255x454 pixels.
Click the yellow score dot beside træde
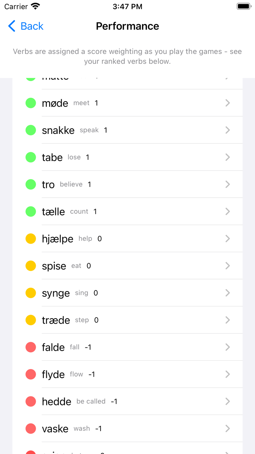click(x=31, y=320)
